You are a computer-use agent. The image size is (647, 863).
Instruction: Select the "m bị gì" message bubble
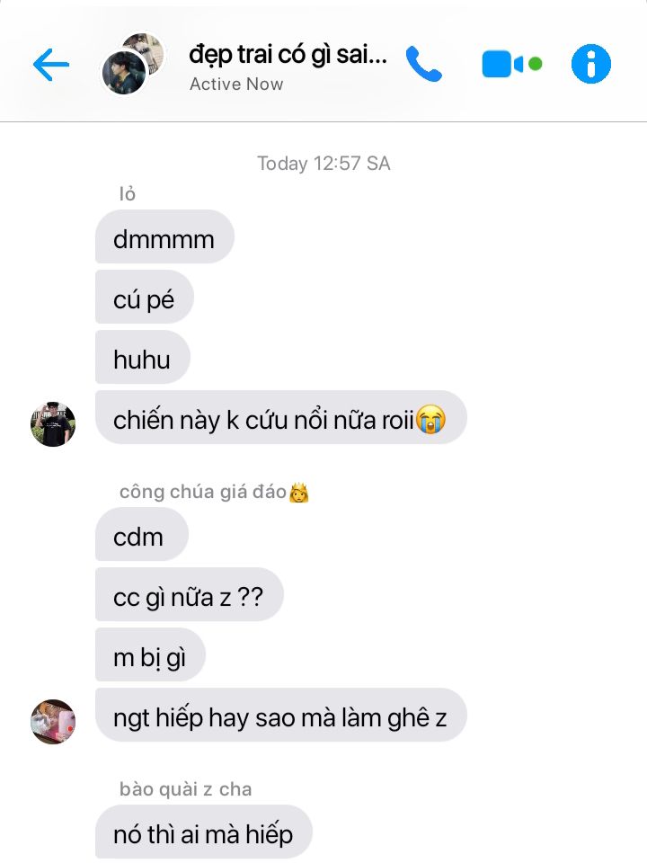pos(150,655)
